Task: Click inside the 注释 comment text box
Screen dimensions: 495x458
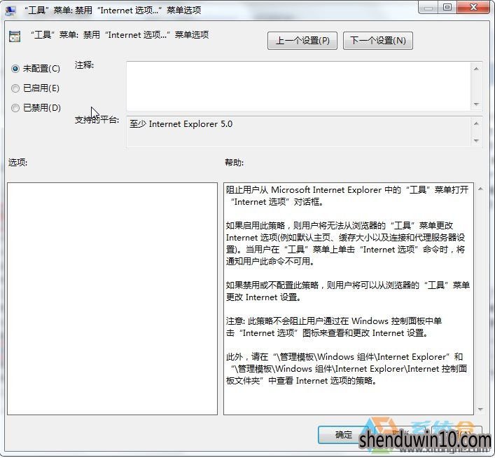Action: (299, 86)
